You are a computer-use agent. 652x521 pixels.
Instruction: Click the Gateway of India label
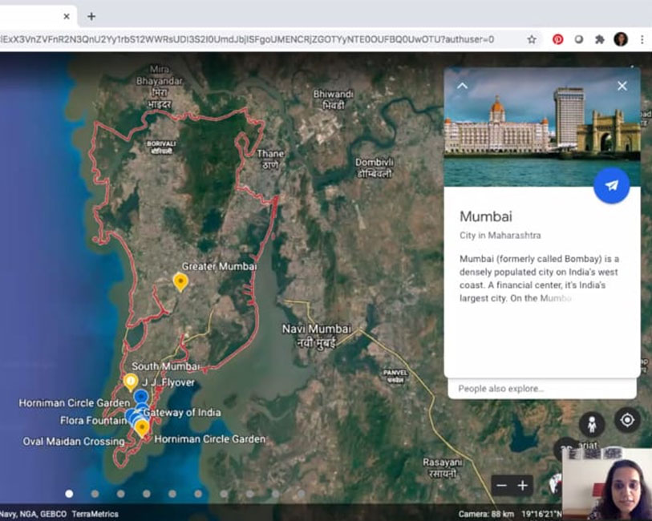[x=182, y=413]
